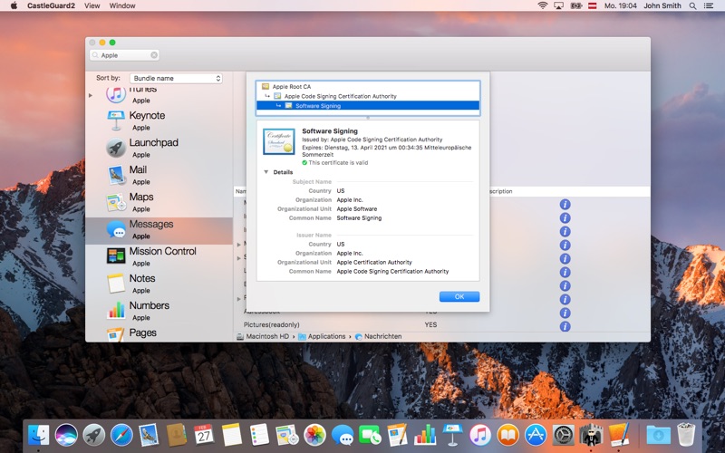Screen dimensions: 725x453
Task: Click the YES value for Pictures(readonly)
Action: pos(430,324)
